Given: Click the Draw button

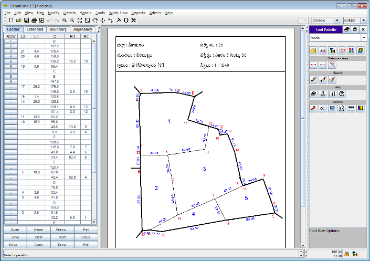Looking at the screenshot, I should (62, 245).
